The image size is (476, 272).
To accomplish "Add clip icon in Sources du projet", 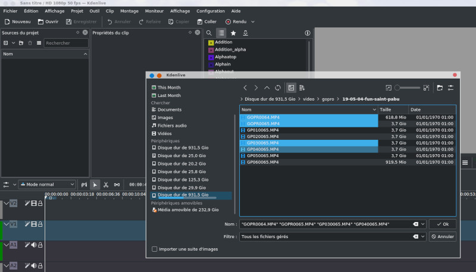I will [x=6, y=43].
